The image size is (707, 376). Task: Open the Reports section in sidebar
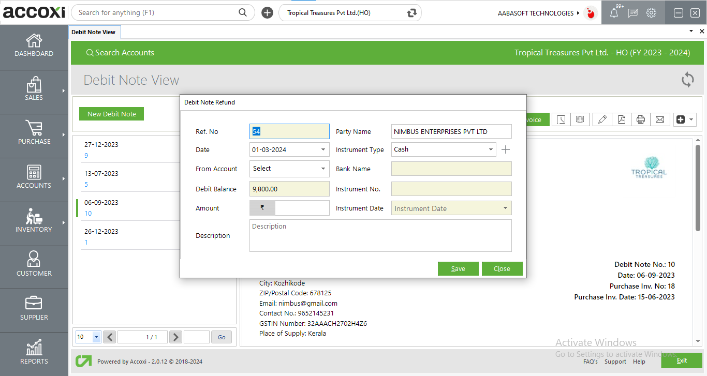(34, 353)
